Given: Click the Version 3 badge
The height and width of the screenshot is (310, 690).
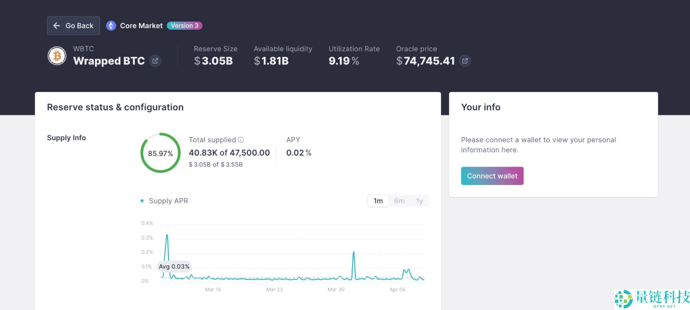Looking at the screenshot, I should pyautogui.click(x=185, y=26).
